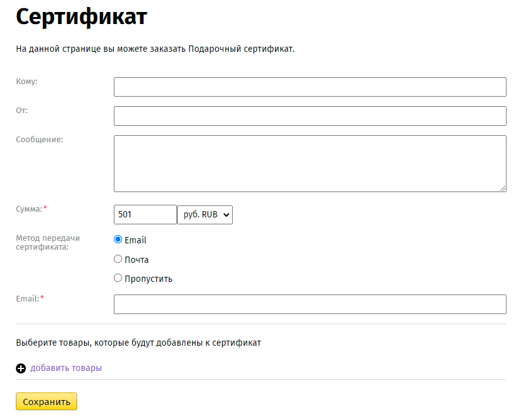Click the black plus icon near добавить товары

(x=21, y=368)
